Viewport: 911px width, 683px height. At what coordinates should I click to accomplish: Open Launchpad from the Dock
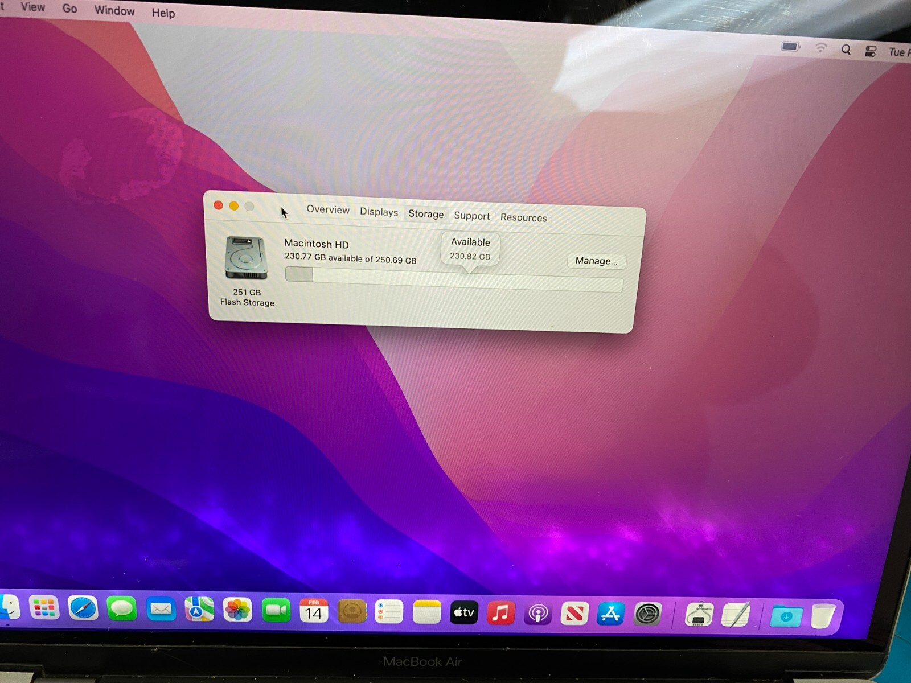(x=44, y=608)
